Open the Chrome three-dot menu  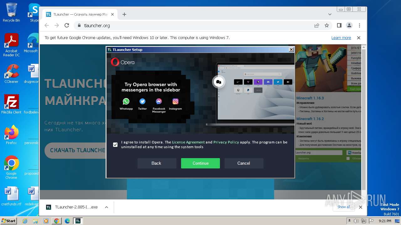coord(359,25)
